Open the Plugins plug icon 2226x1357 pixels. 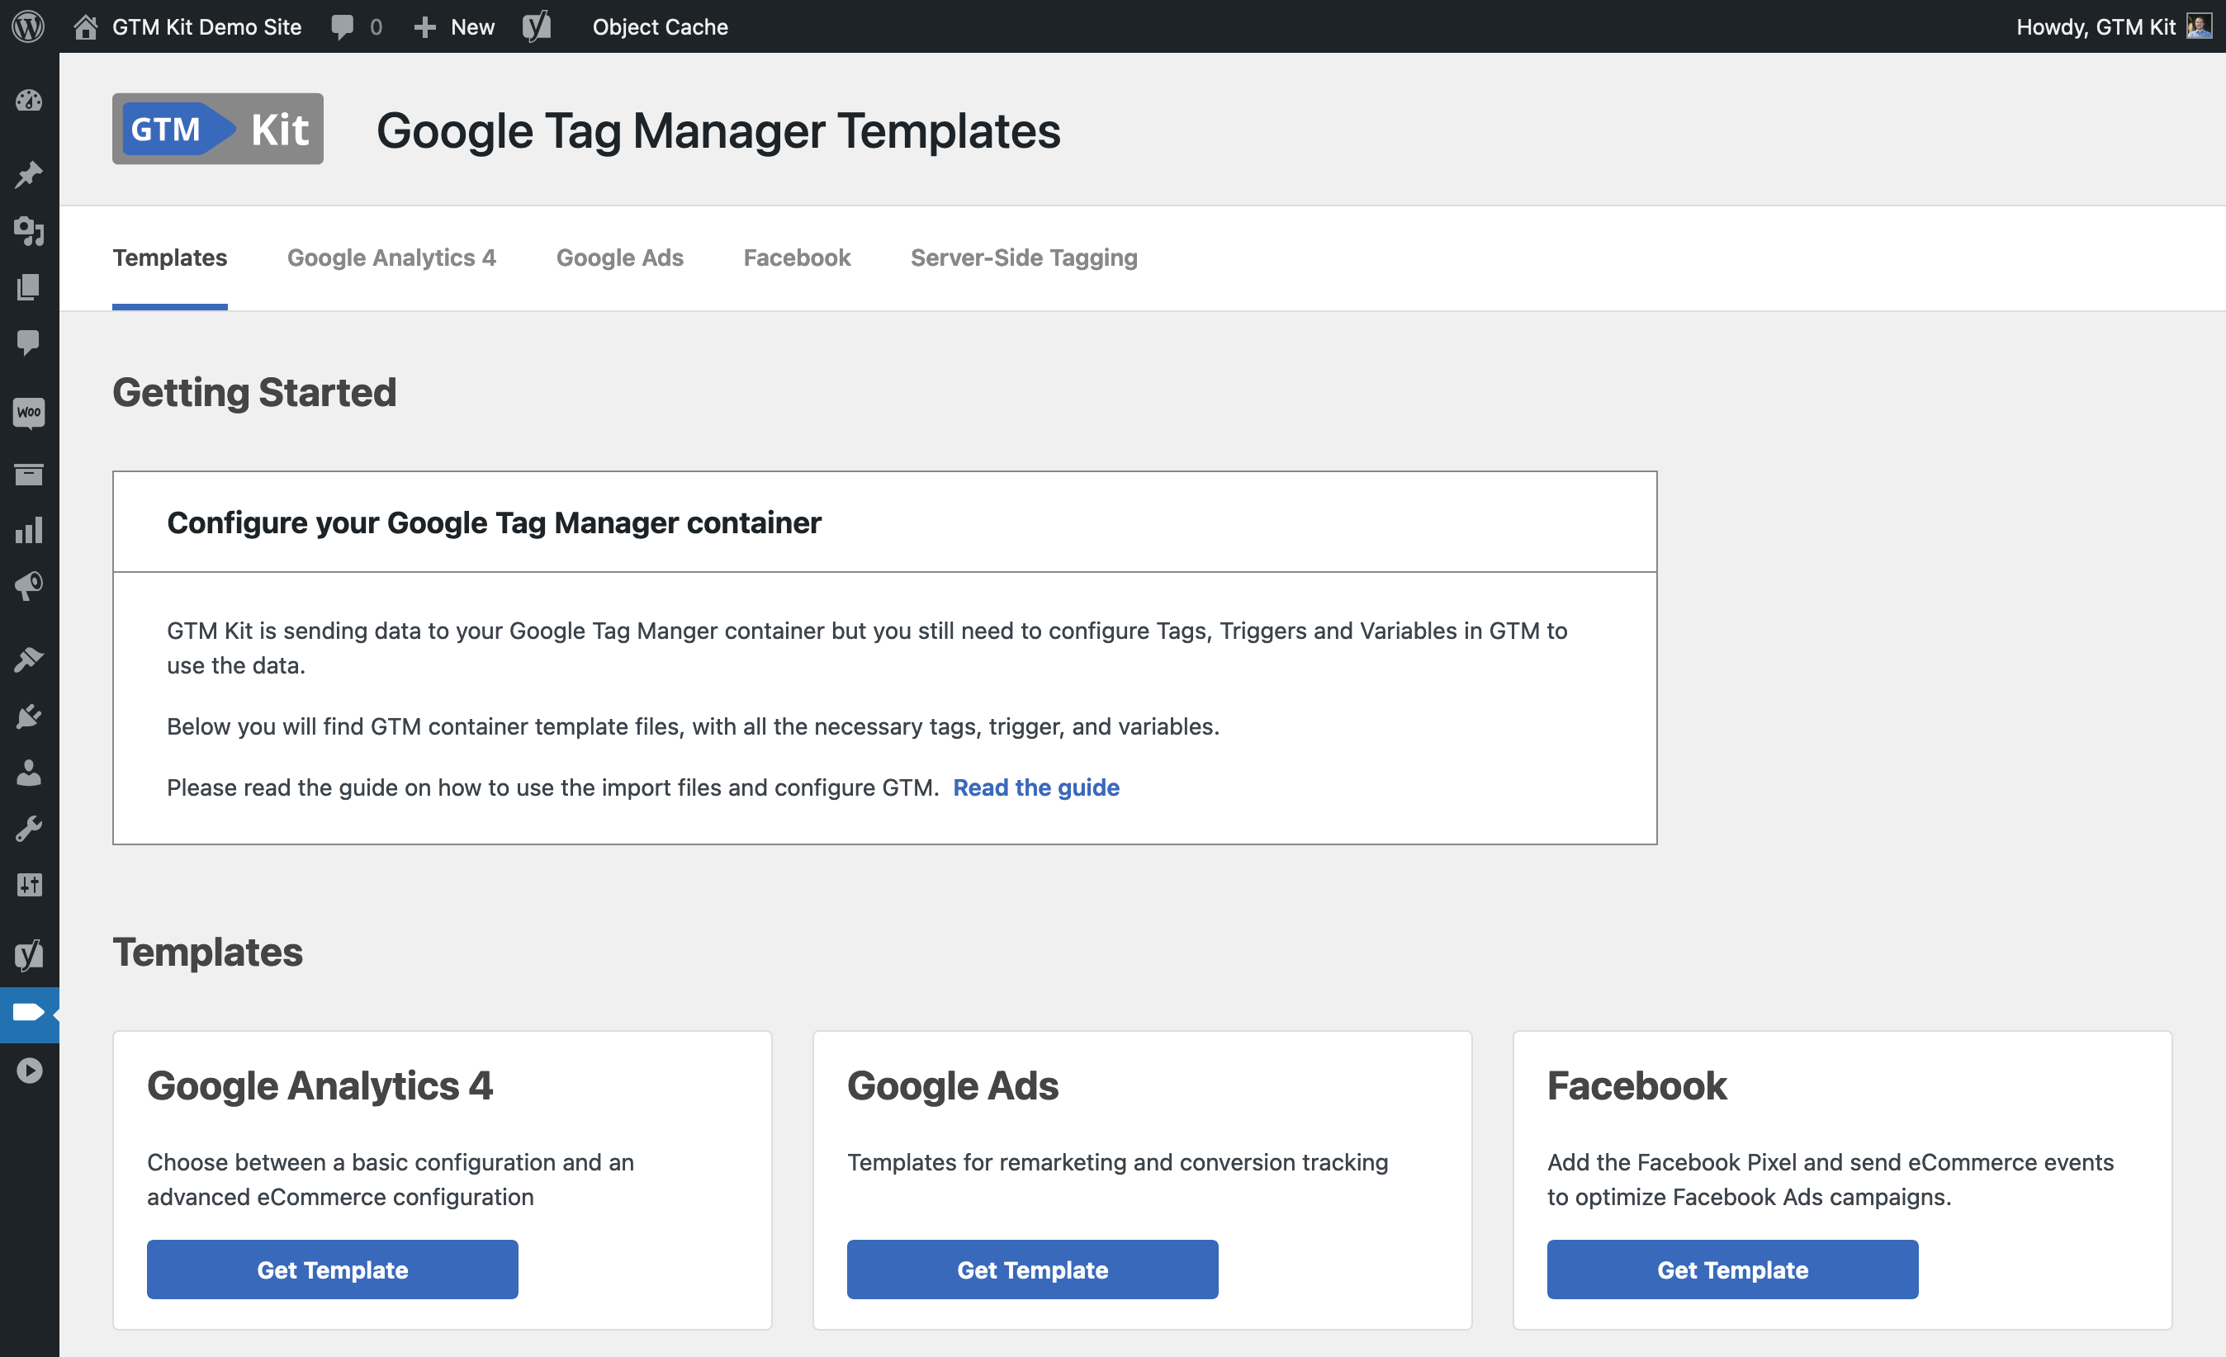[29, 716]
